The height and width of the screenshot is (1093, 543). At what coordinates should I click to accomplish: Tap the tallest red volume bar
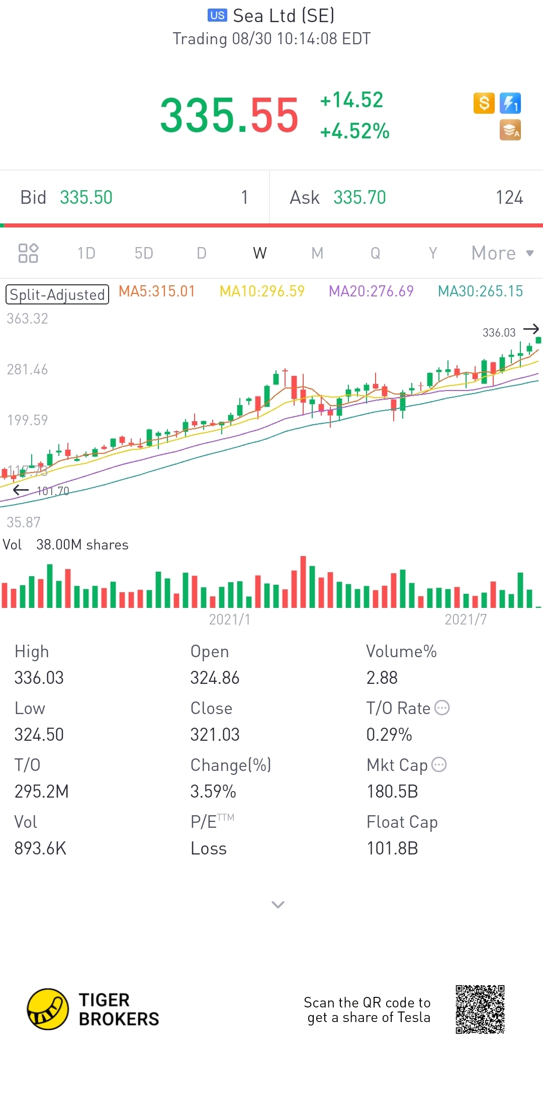pyautogui.click(x=303, y=582)
